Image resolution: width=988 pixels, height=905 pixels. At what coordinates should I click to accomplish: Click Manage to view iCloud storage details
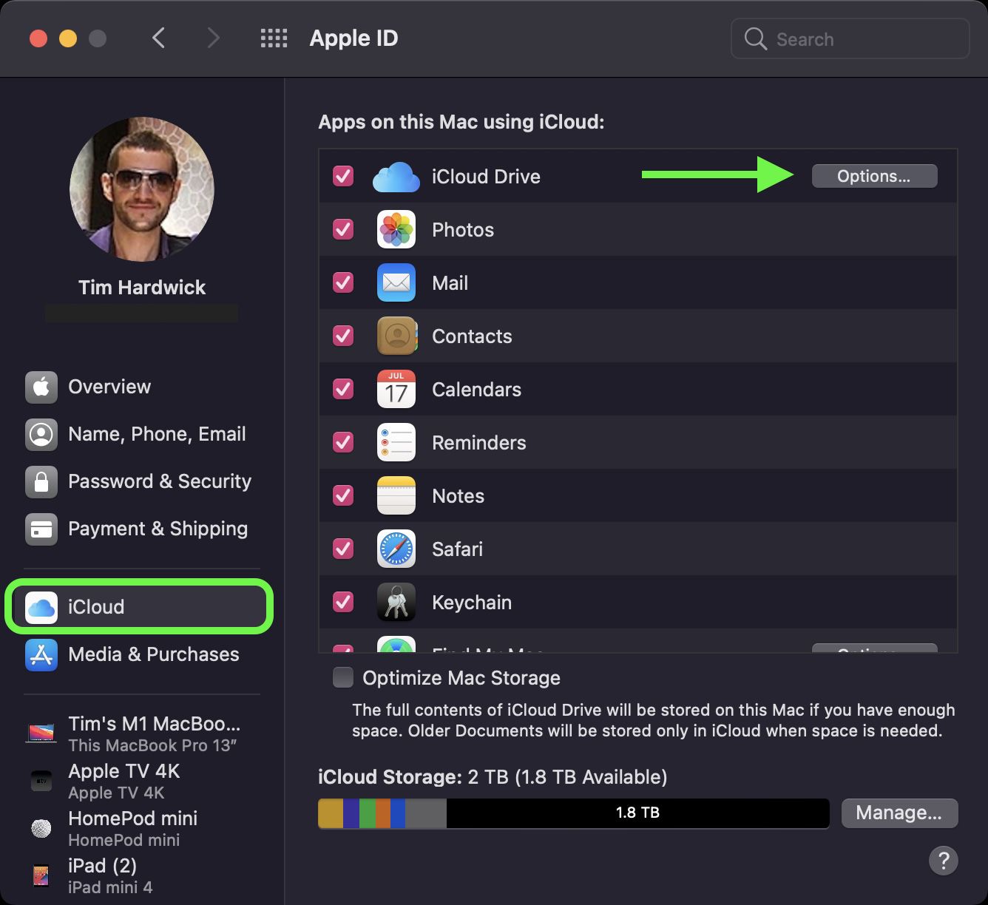click(899, 813)
